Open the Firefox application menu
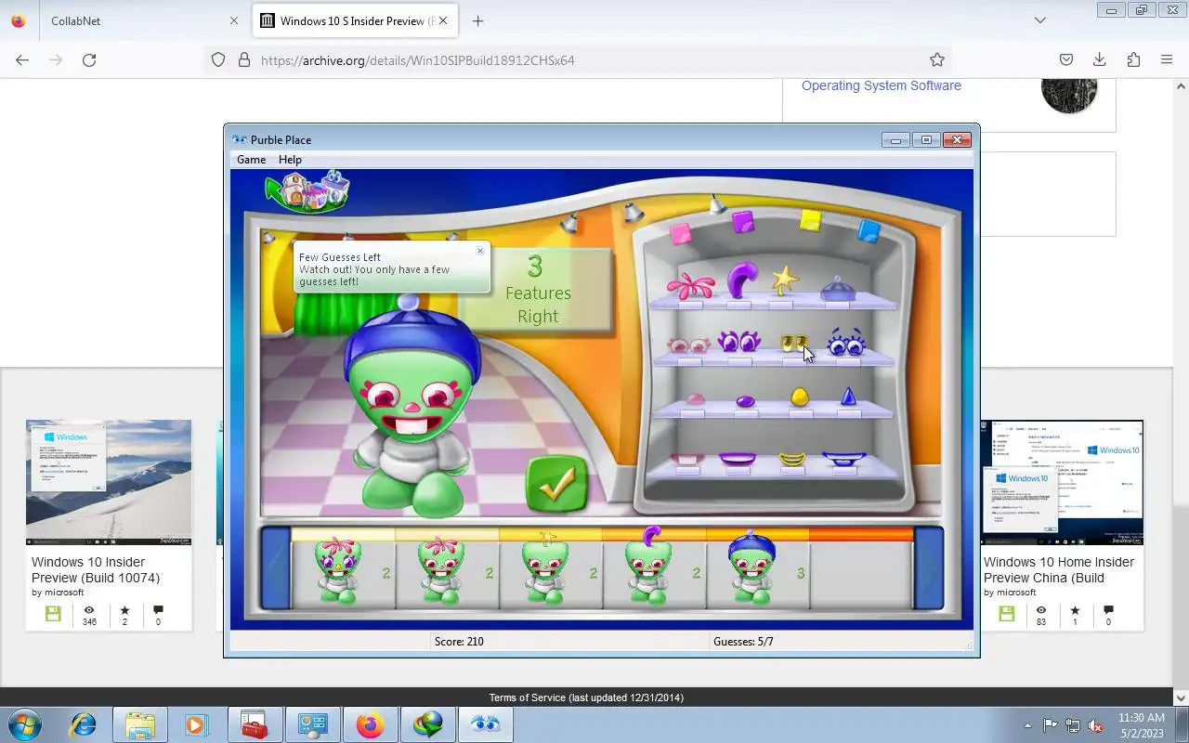This screenshot has width=1189, height=743. click(x=1167, y=59)
